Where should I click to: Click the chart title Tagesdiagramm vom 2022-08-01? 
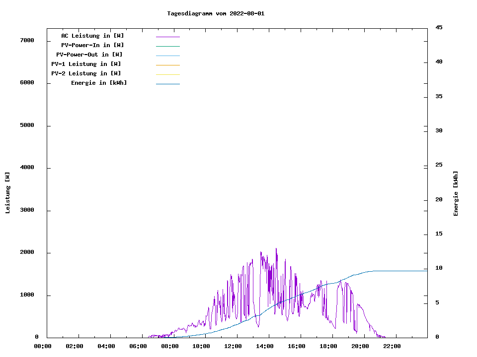click(216, 13)
